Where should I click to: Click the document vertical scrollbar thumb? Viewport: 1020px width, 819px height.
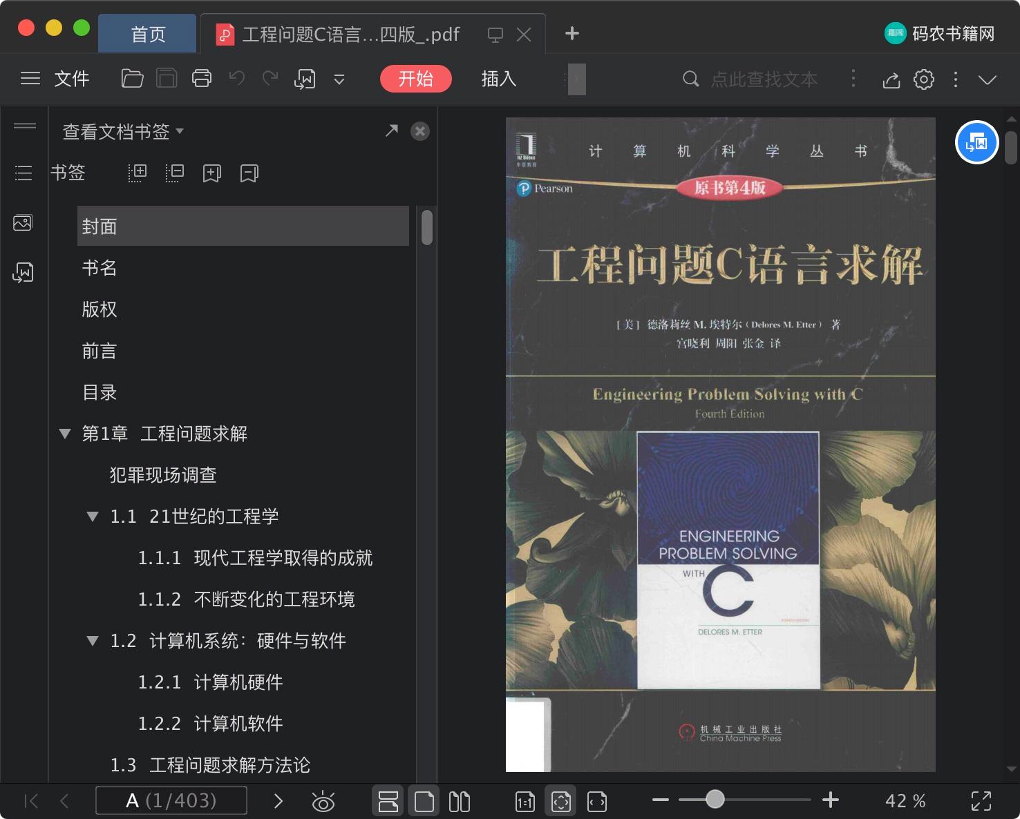[x=1011, y=147]
